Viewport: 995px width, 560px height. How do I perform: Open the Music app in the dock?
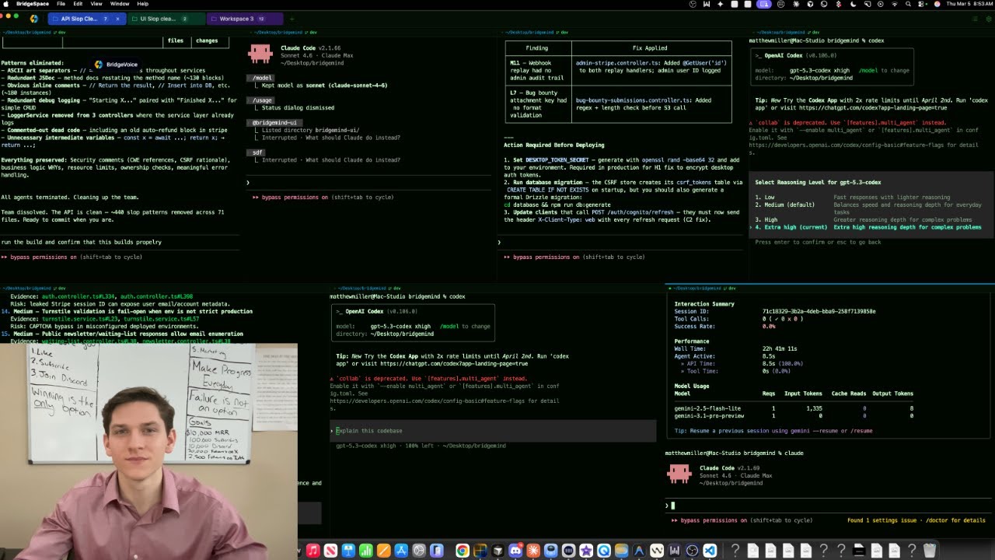click(312, 551)
